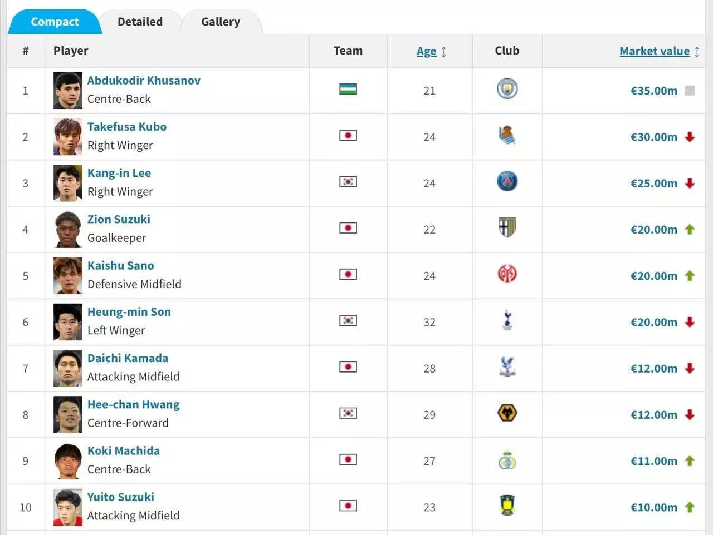This screenshot has height=535, width=713.
Task: Click the Parma club crest icon
Action: (x=507, y=227)
